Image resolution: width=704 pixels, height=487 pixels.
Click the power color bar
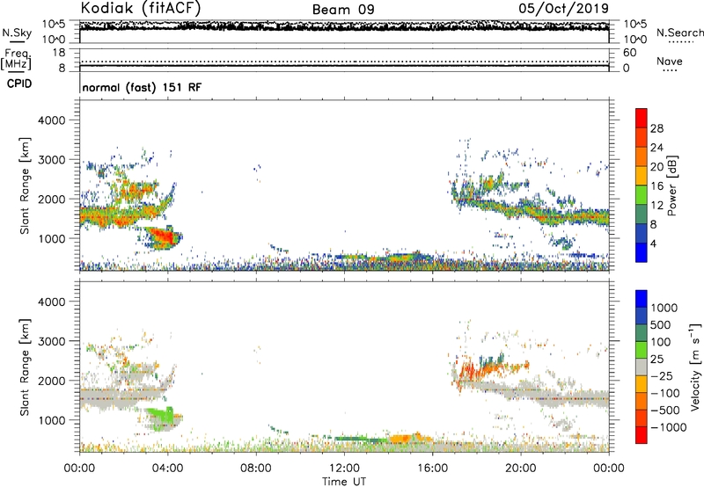click(642, 185)
